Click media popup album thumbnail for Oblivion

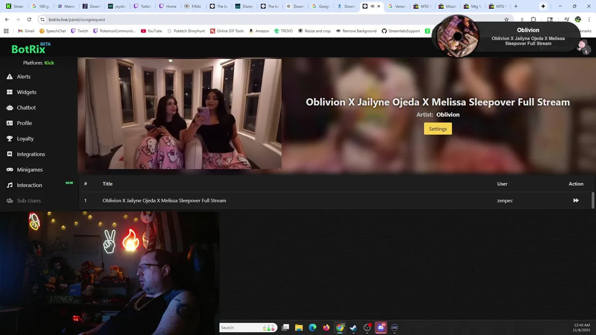[458, 36]
